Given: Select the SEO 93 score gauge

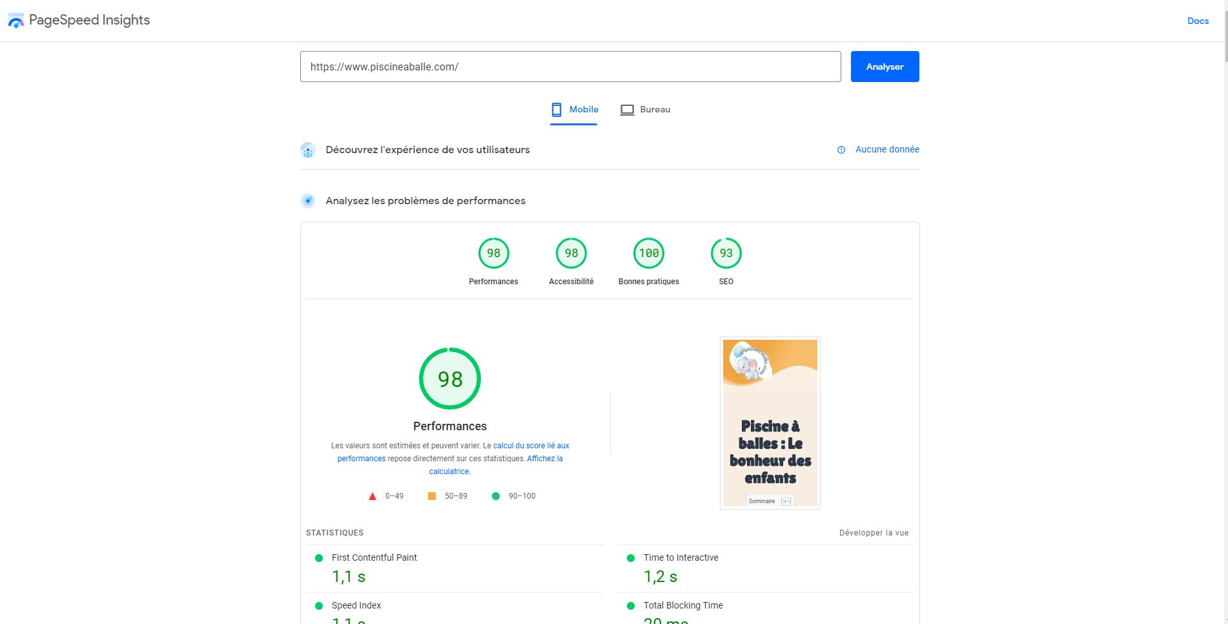Looking at the screenshot, I should pyautogui.click(x=726, y=253).
